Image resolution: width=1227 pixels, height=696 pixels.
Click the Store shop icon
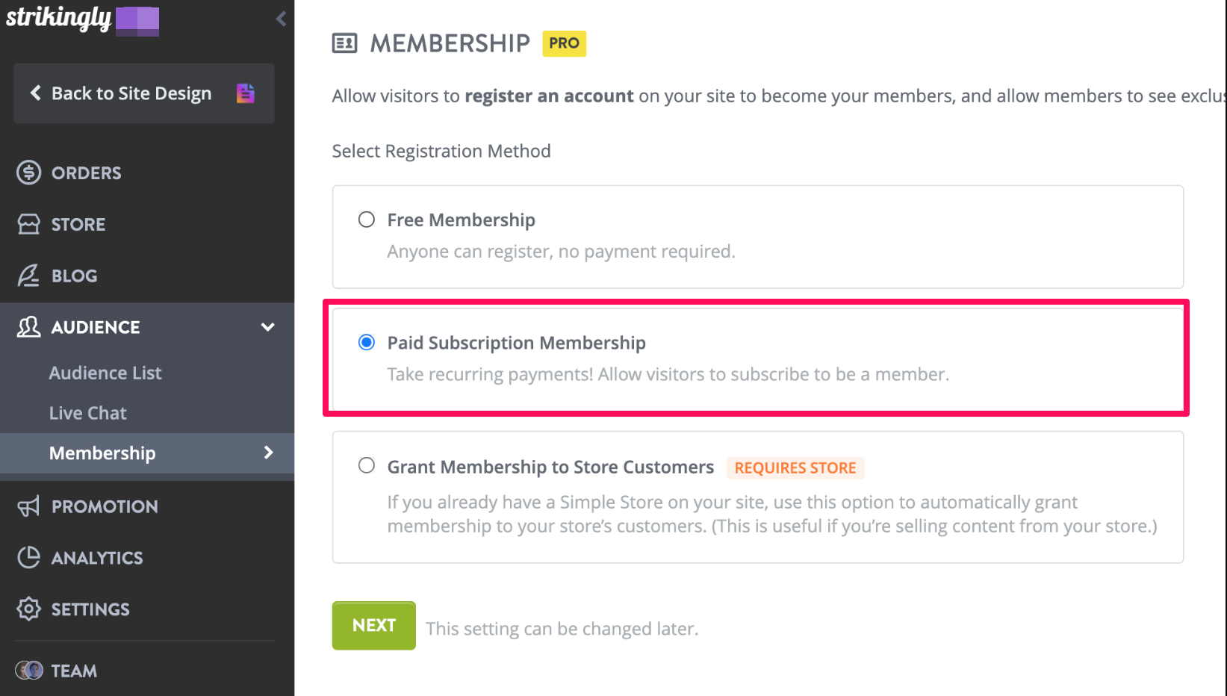point(28,224)
